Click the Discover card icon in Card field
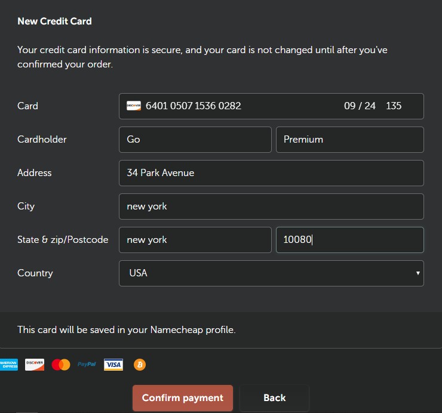Viewport: 442px width, 413px height. pyautogui.click(x=134, y=106)
